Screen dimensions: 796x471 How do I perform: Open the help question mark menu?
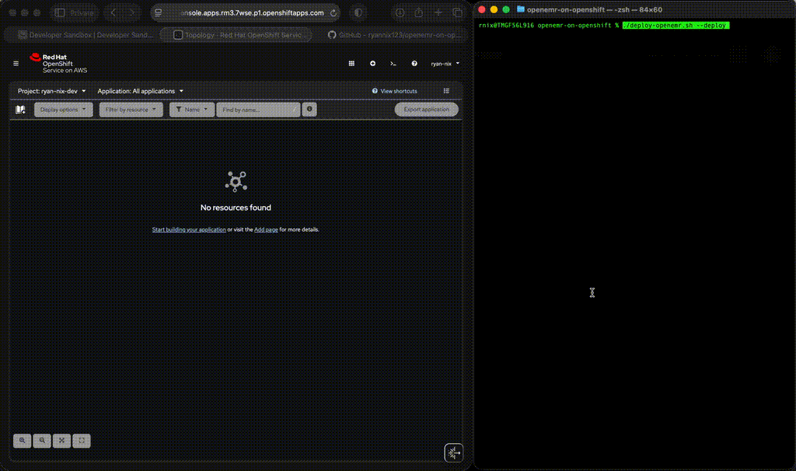coord(414,64)
